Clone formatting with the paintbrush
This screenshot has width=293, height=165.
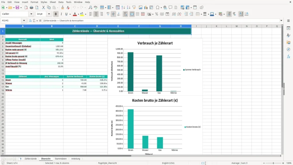point(63,7)
